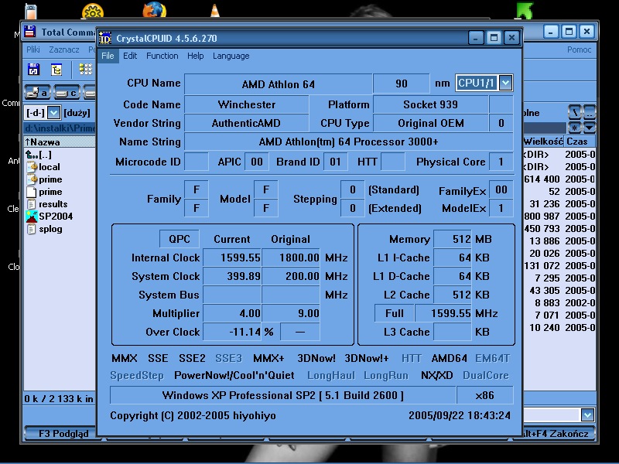This screenshot has height=464, width=619.
Task: Open the Language menu in CrystalCPUID
Action: [x=231, y=56]
